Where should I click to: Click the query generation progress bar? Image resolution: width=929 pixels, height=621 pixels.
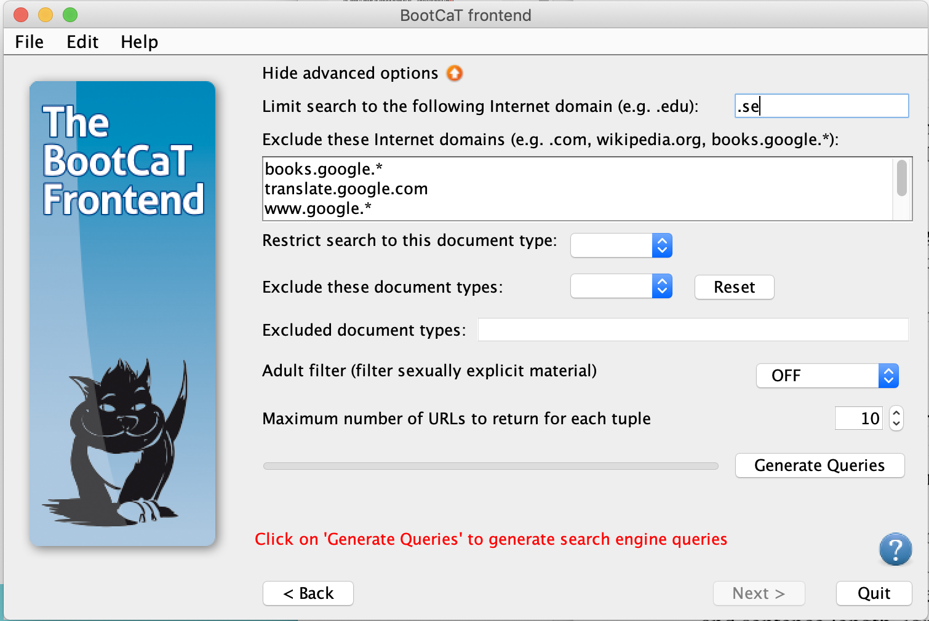pos(490,466)
